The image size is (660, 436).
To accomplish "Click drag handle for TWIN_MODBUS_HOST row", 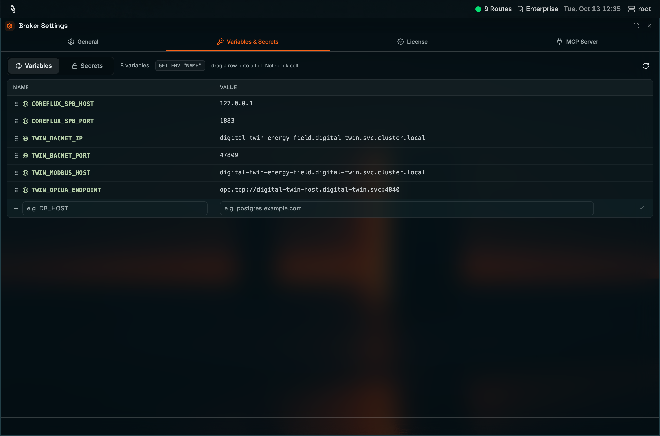I will click(16, 173).
